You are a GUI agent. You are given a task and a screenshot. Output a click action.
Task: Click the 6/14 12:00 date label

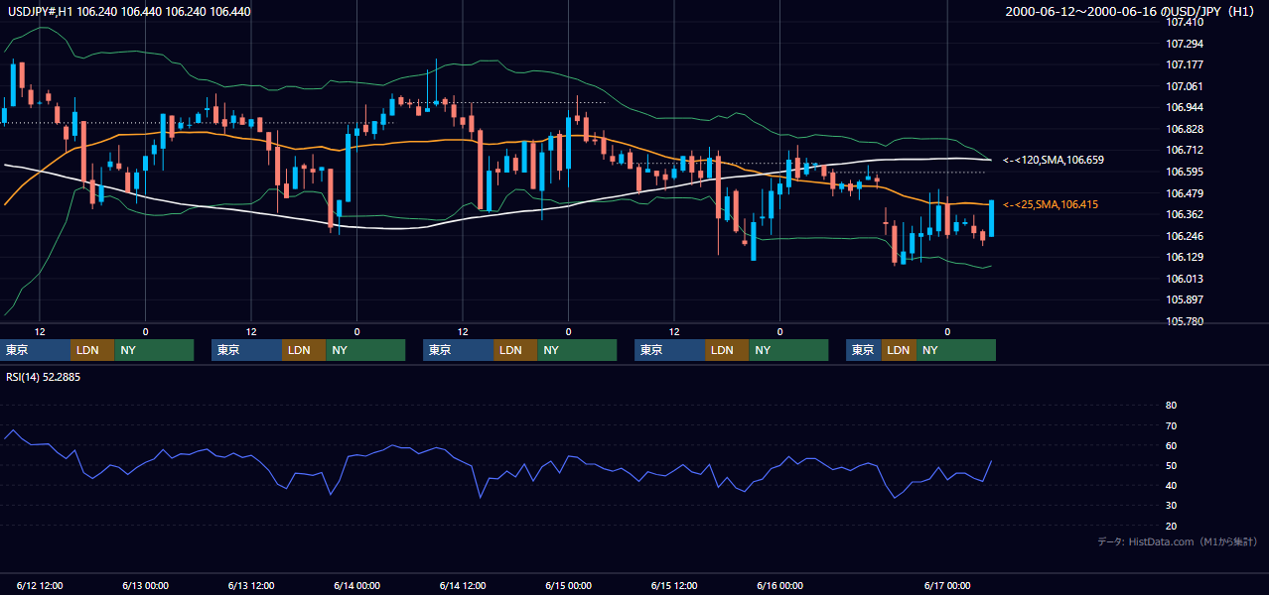pyautogui.click(x=463, y=585)
